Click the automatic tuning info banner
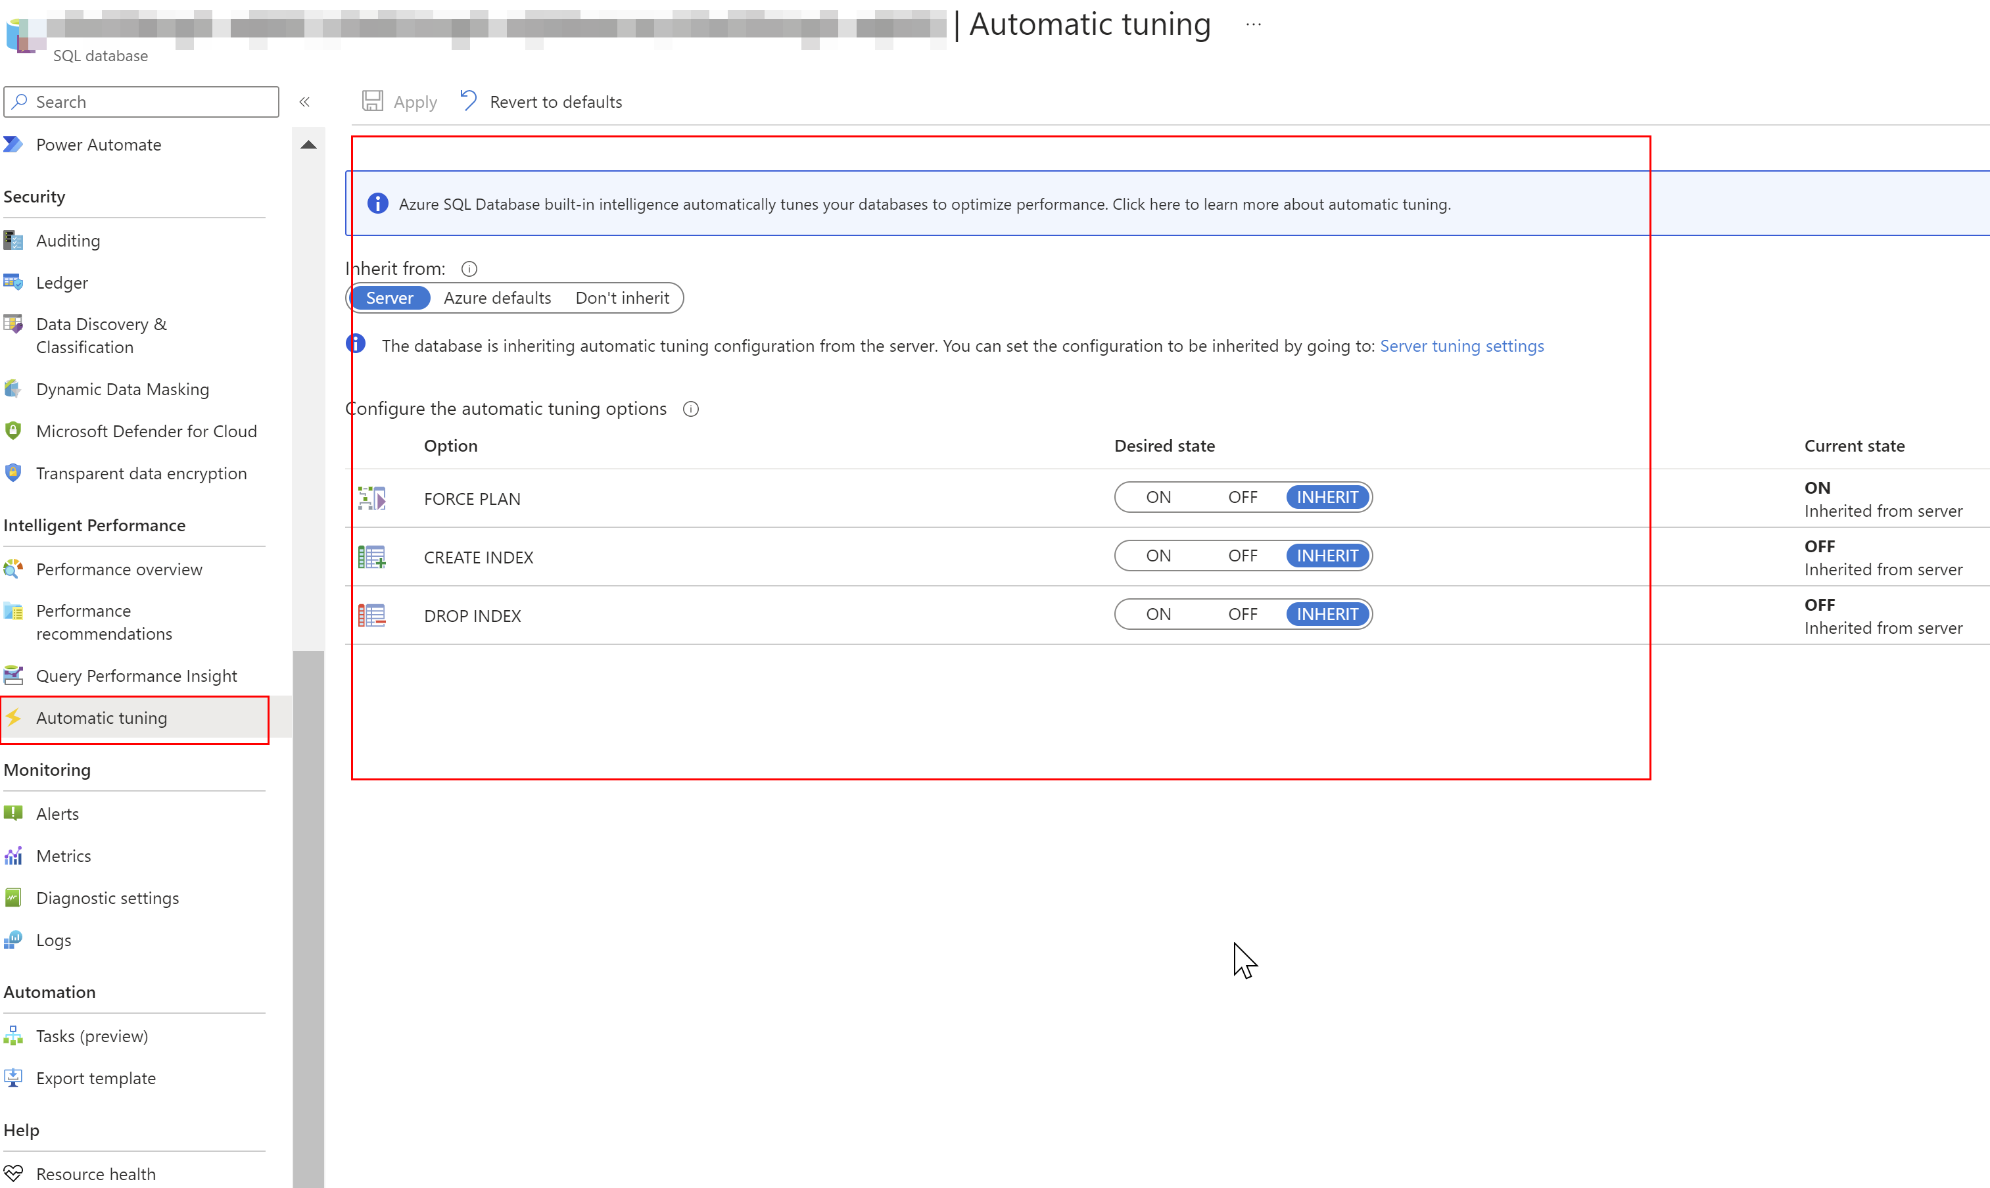The height and width of the screenshot is (1188, 1990). coord(1167,203)
